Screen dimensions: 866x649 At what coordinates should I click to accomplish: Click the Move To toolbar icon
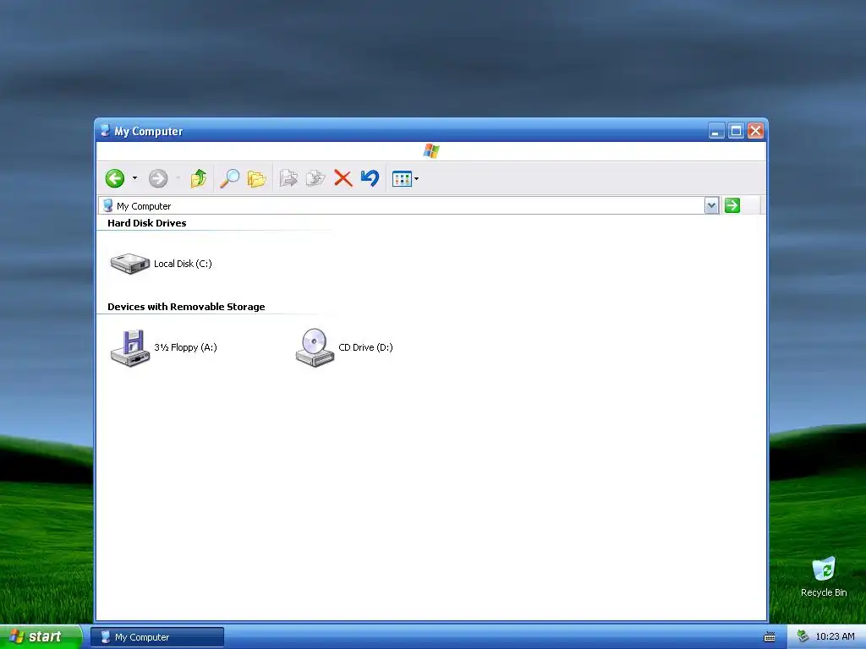(288, 178)
